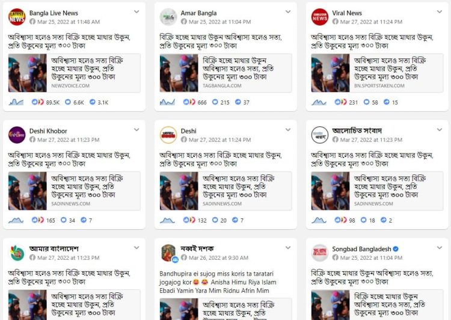Open chevron menu on Songbad Bangladesh post
This screenshot has height=320, width=451.
[x=440, y=248]
